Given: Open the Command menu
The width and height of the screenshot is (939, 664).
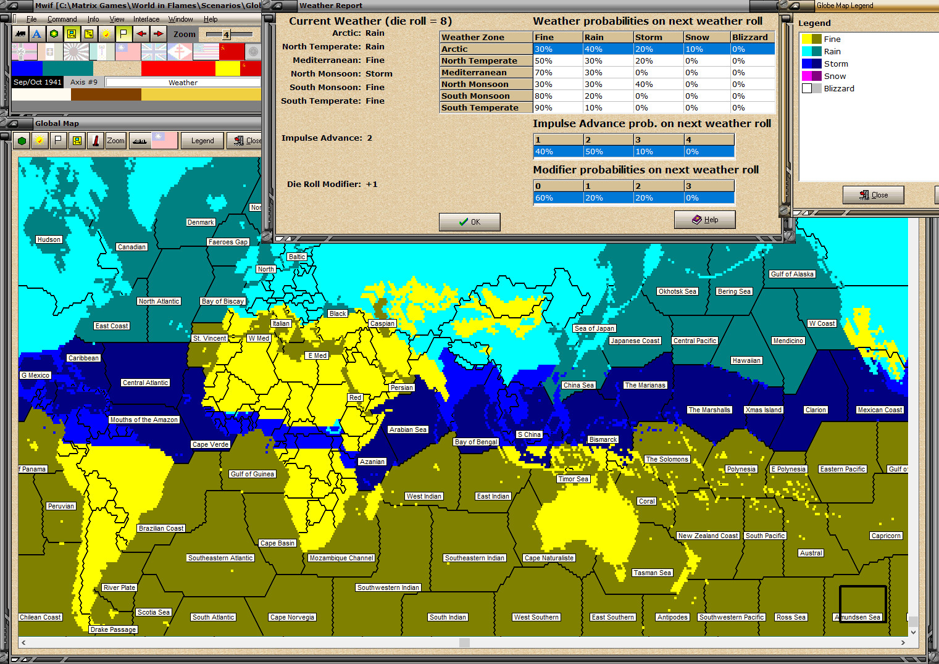Looking at the screenshot, I should [x=62, y=19].
